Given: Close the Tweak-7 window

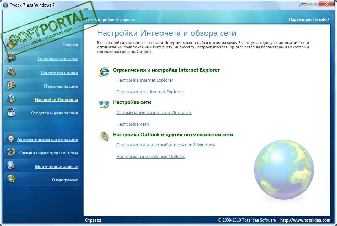Looking at the screenshot, I should 326,4.
